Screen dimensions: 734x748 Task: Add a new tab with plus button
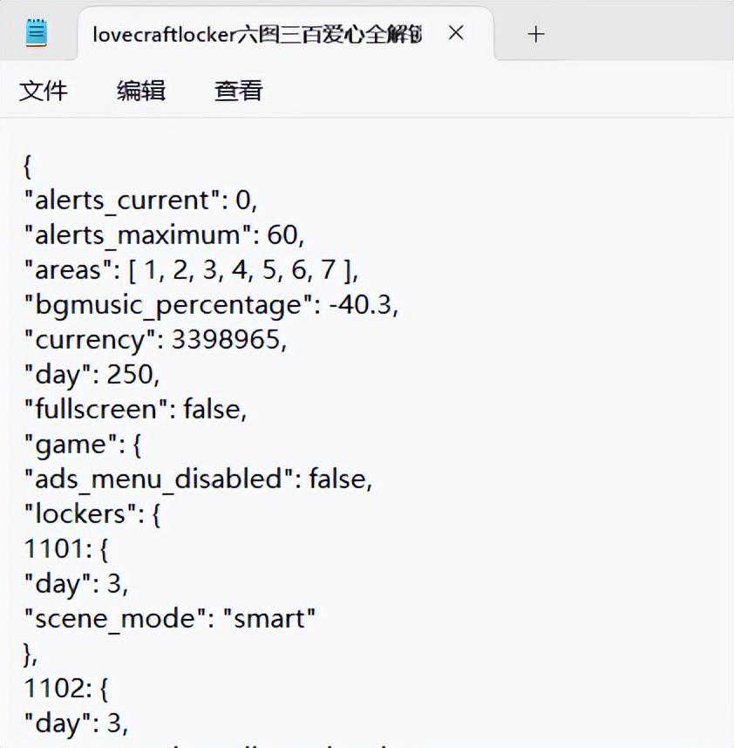(536, 34)
